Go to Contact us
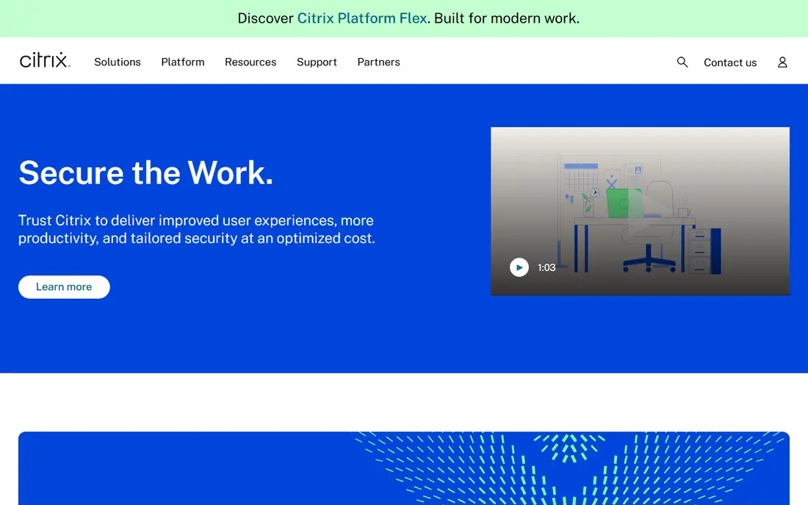The height and width of the screenshot is (505, 808). pyautogui.click(x=730, y=62)
